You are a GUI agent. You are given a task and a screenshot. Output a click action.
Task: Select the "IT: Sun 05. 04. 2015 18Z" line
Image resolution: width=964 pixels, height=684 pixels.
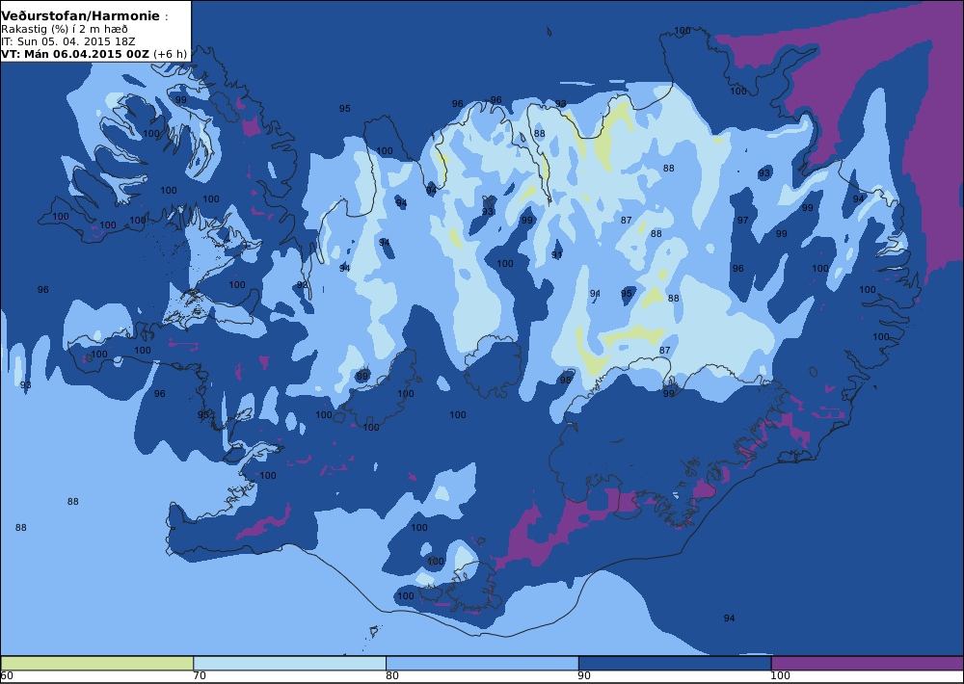[x=67, y=41]
